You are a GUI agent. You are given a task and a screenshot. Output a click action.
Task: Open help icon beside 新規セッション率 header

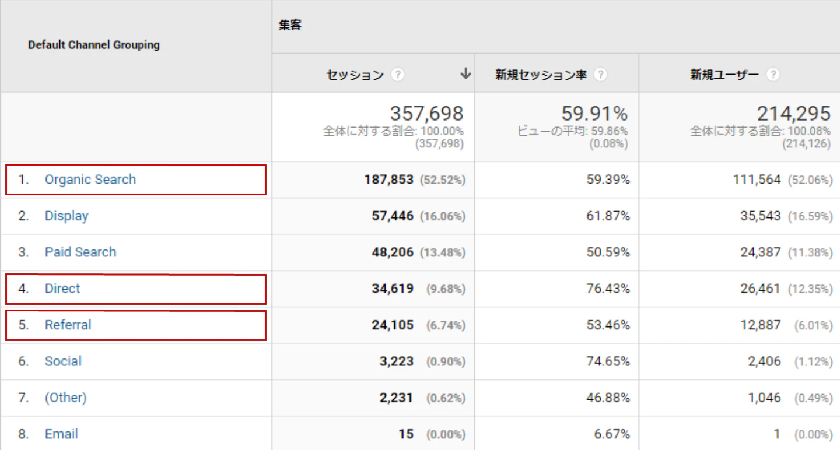600,75
